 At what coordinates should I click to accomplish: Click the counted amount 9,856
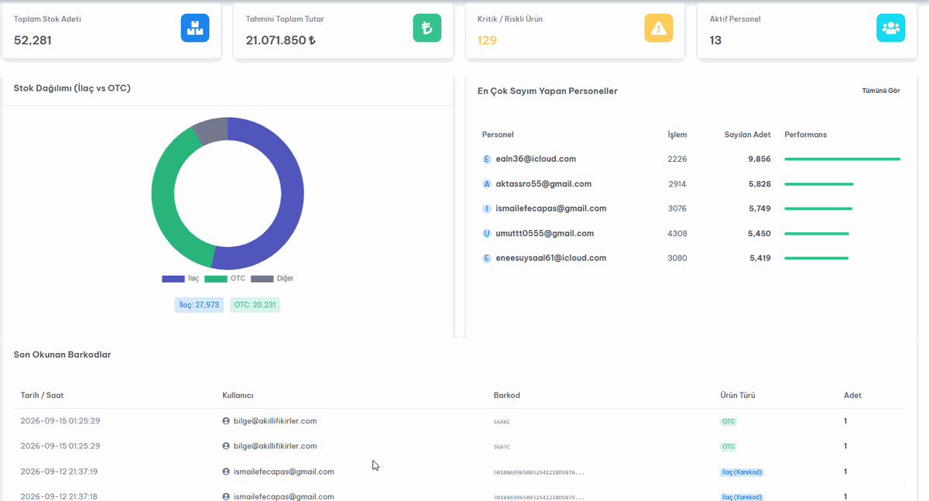[759, 160]
